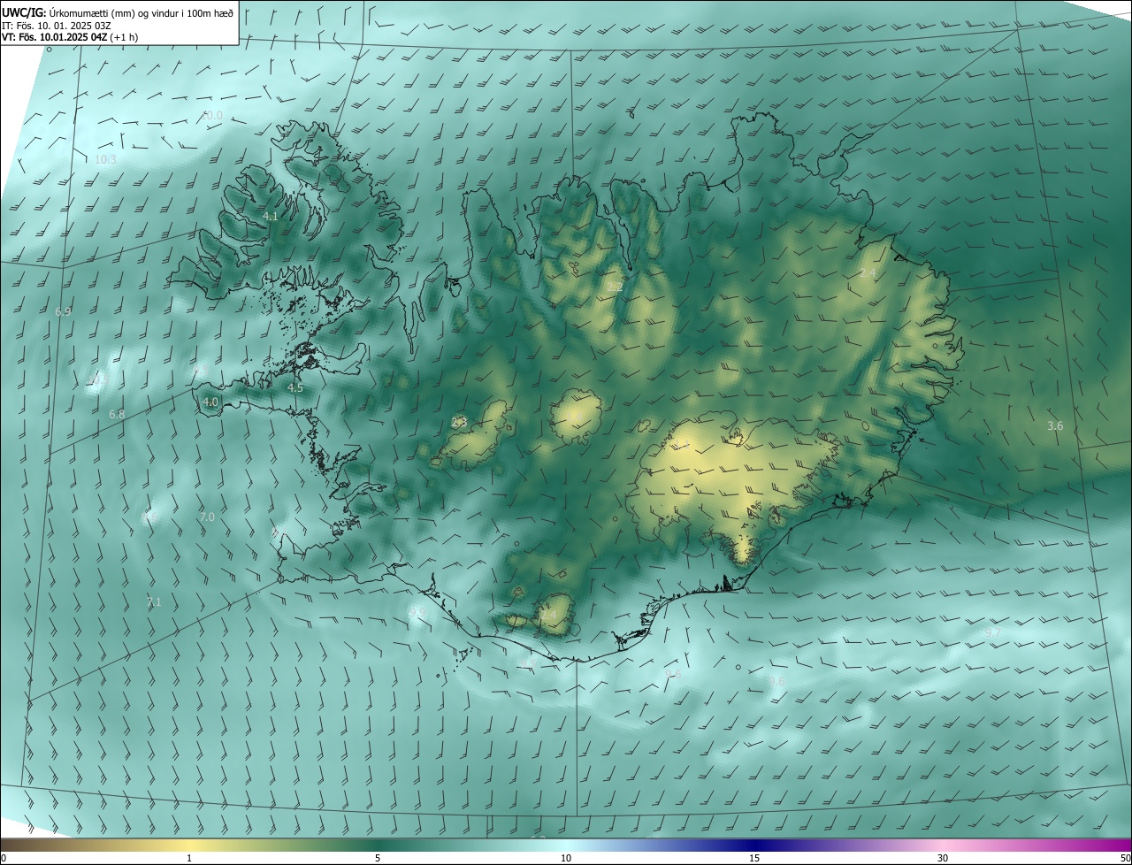Click the 0 tick on colour scale
The image size is (1132, 865).
4,858
